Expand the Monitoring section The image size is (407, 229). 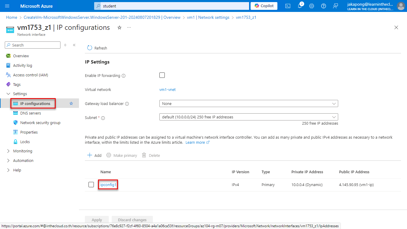point(8,151)
